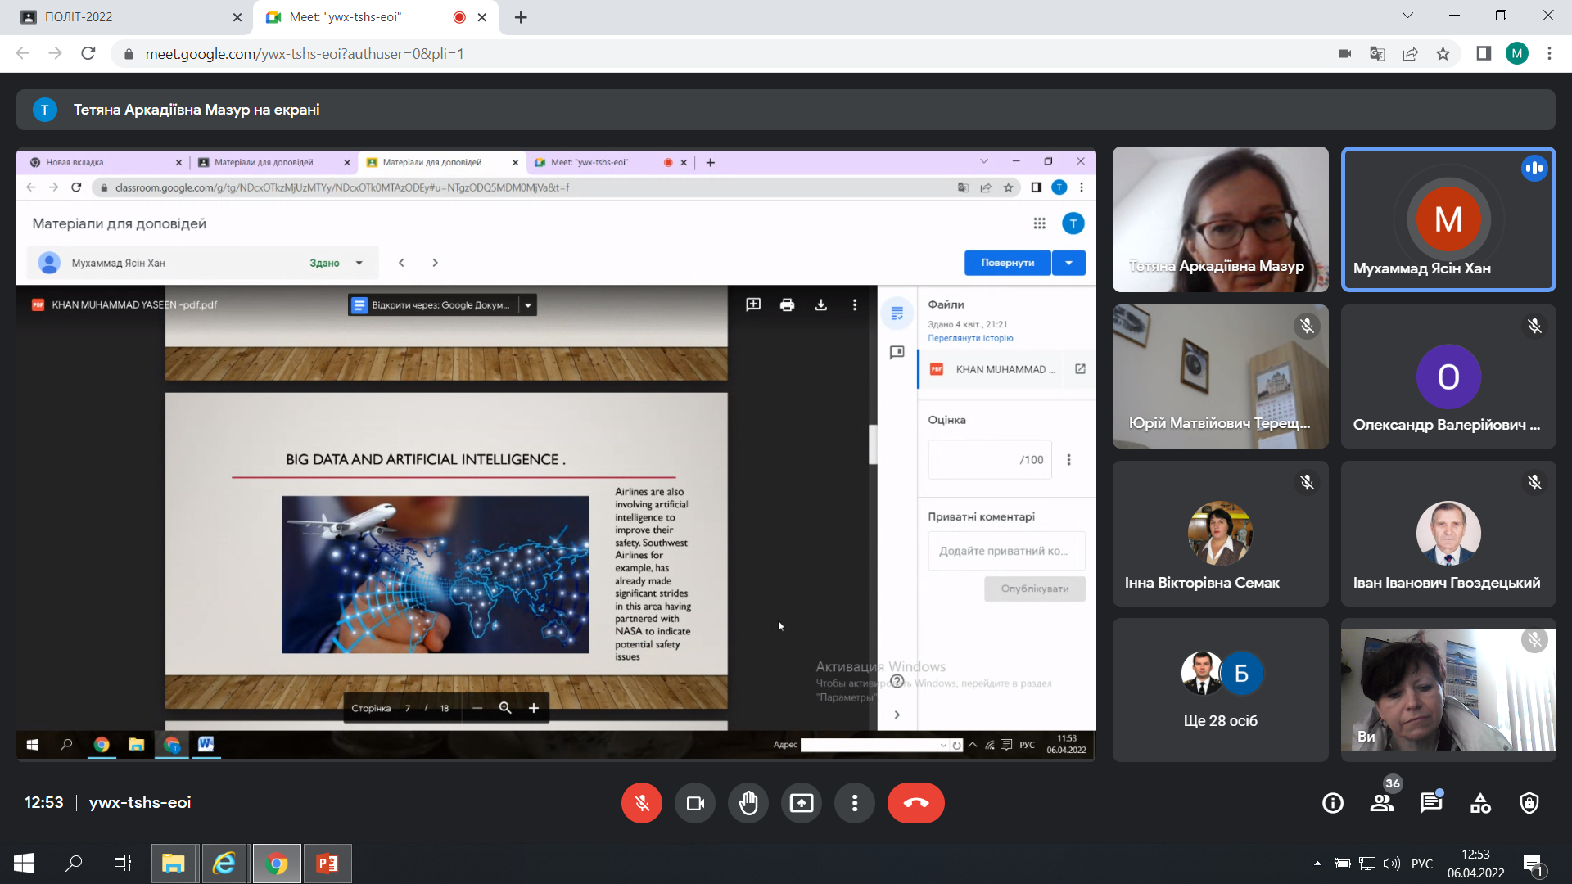Unmute the microphone in Meet
The width and height of the screenshot is (1572, 884).
click(642, 803)
